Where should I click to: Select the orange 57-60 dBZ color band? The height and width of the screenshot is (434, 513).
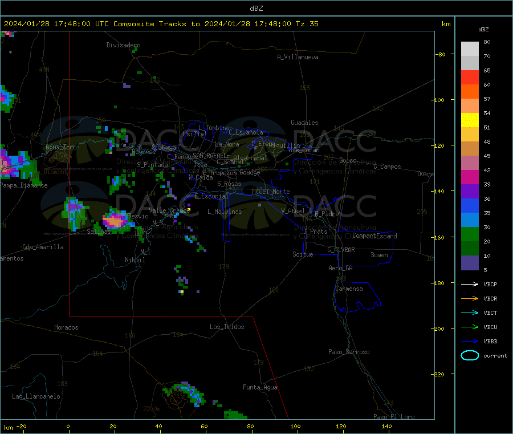pyautogui.click(x=470, y=92)
